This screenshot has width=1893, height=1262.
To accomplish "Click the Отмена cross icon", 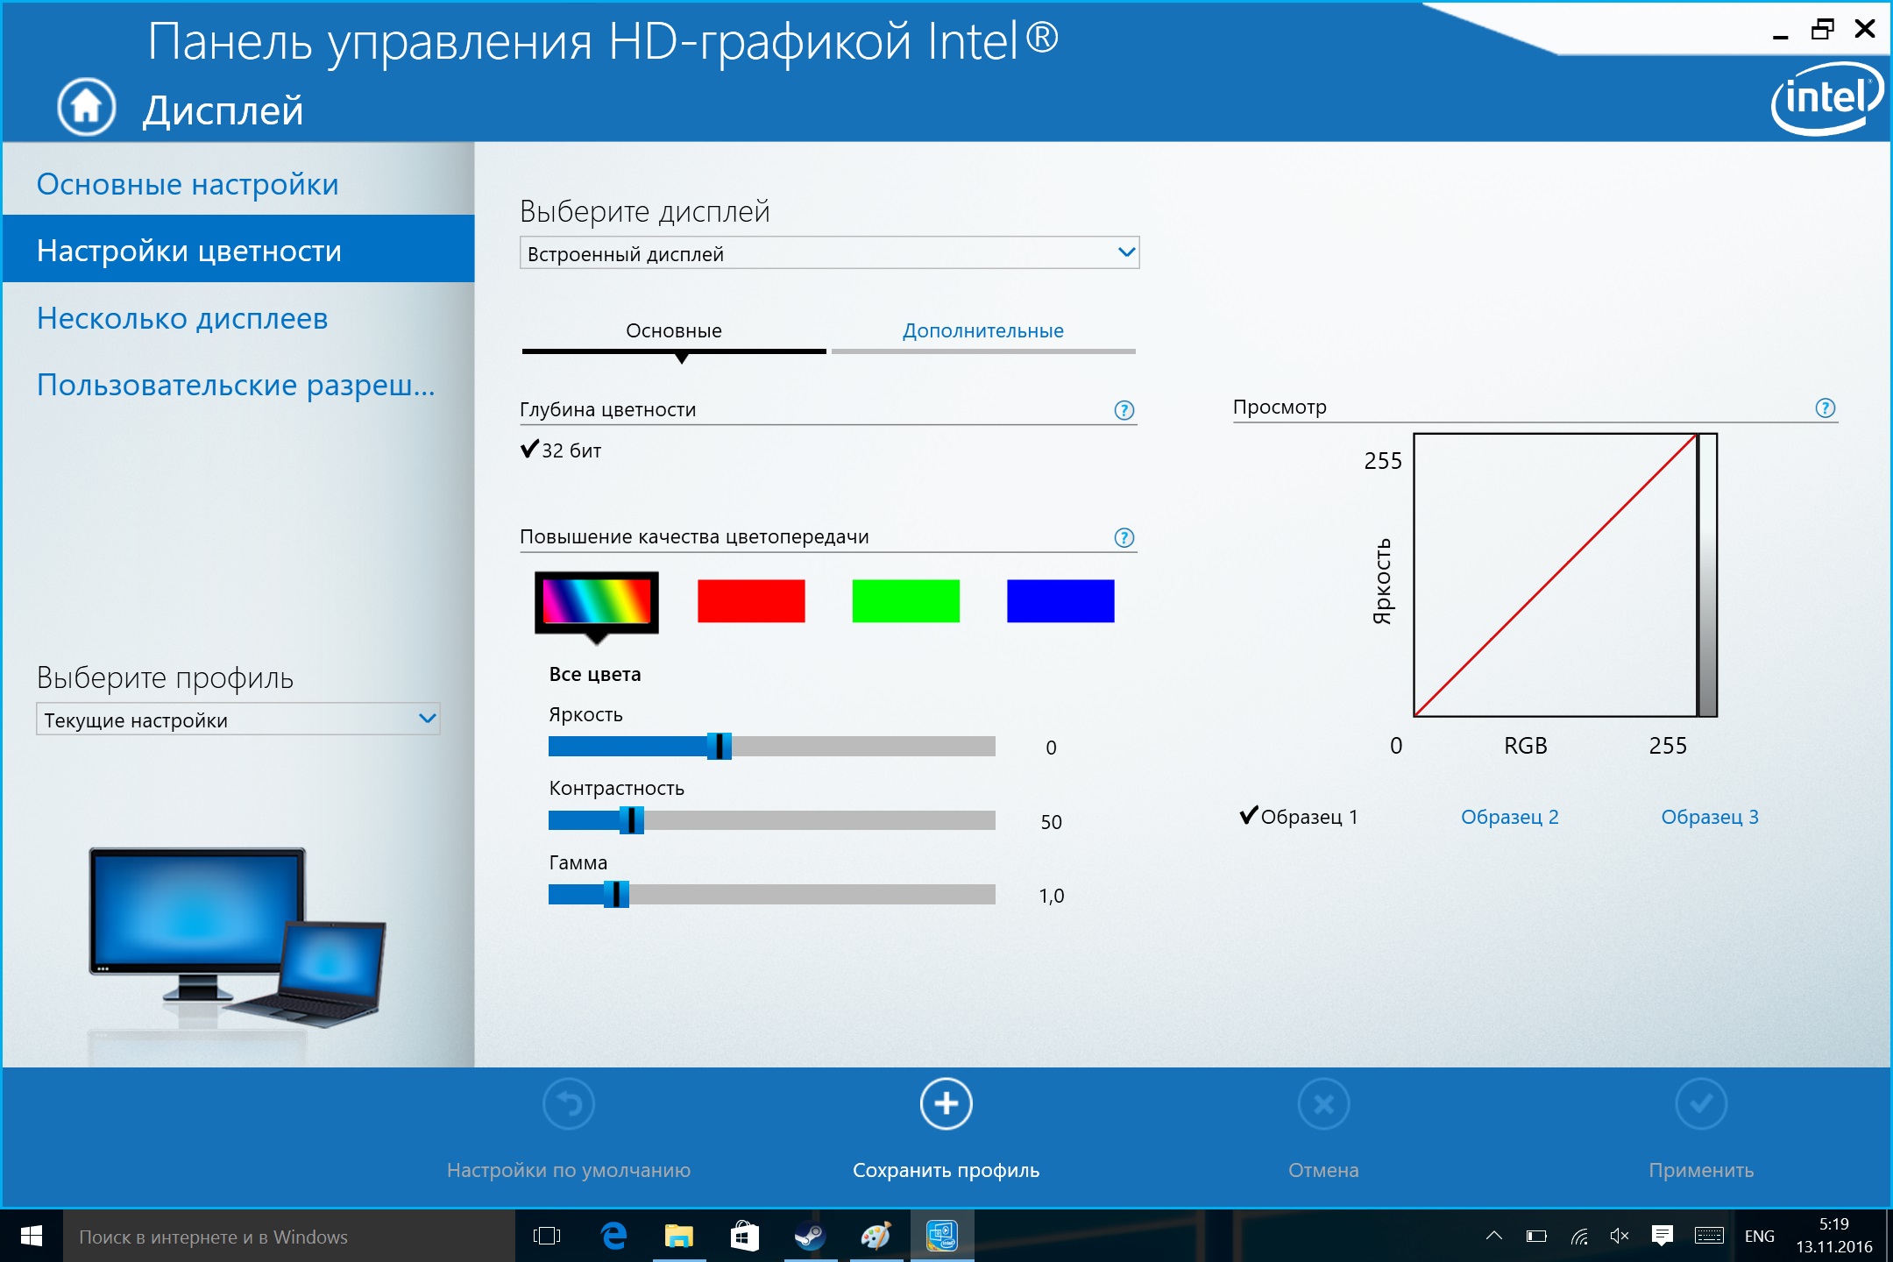I will (1323, 1104).
